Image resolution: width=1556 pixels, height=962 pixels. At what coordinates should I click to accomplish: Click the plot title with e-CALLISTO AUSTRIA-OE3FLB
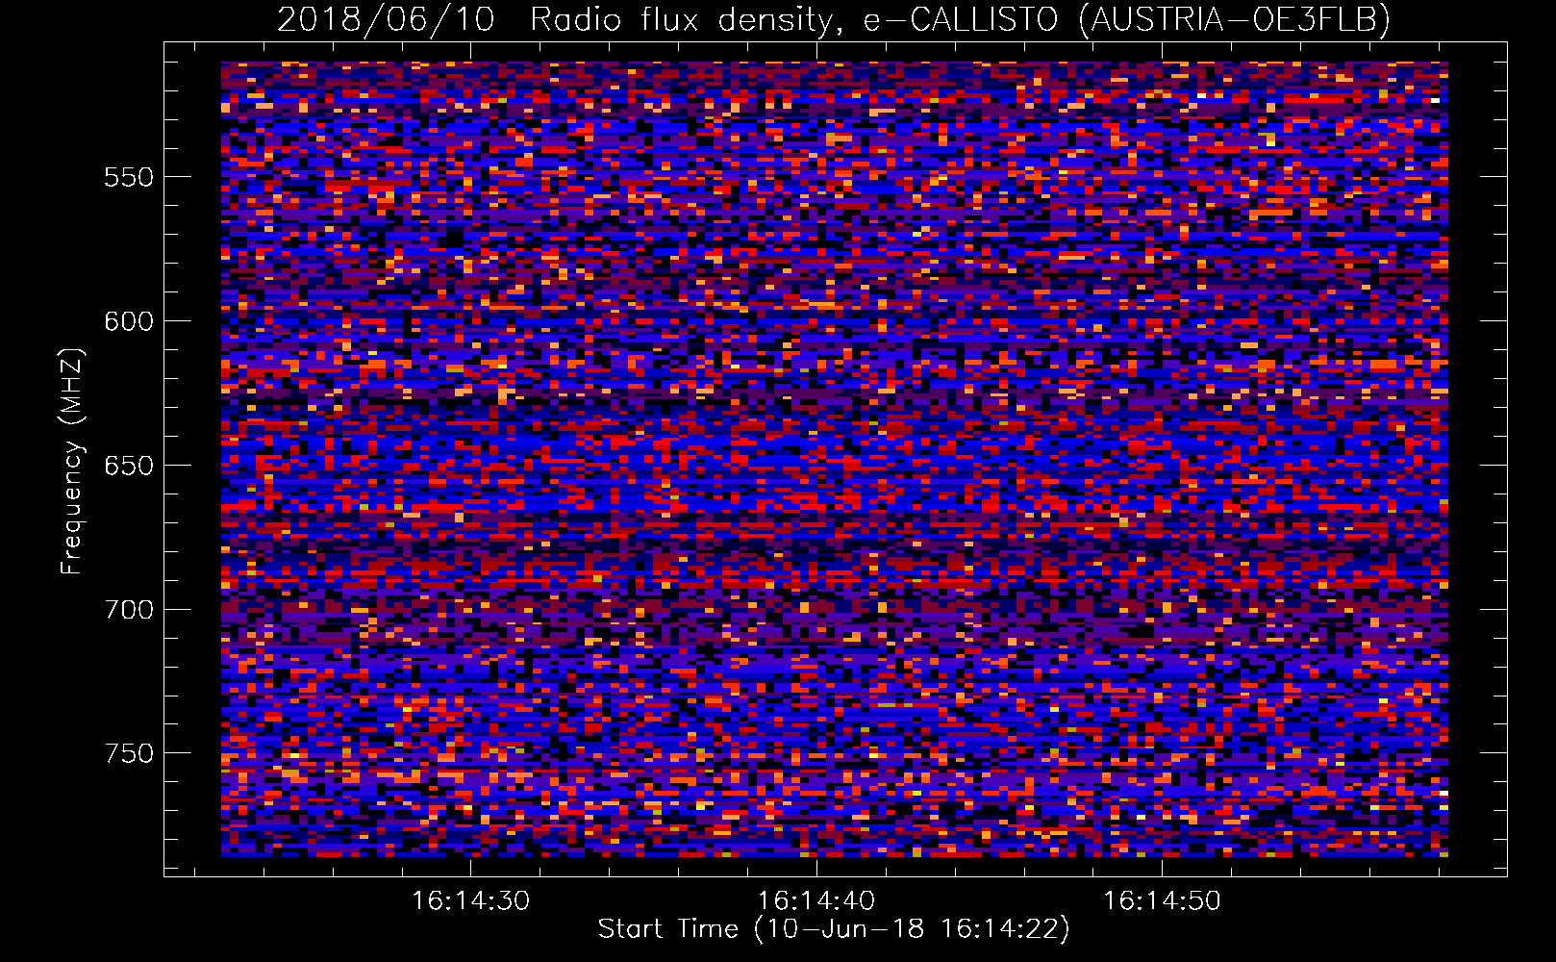pos(834,19)
